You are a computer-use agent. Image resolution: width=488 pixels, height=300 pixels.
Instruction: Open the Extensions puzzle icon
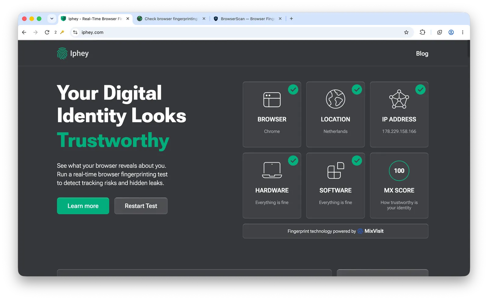pyautogui.click(x=422, y=32)
